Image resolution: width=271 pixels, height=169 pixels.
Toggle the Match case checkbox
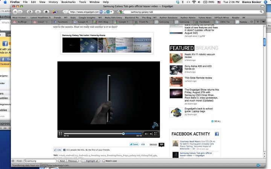(104, 161)
